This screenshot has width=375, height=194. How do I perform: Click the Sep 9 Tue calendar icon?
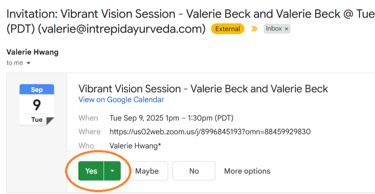37,105
